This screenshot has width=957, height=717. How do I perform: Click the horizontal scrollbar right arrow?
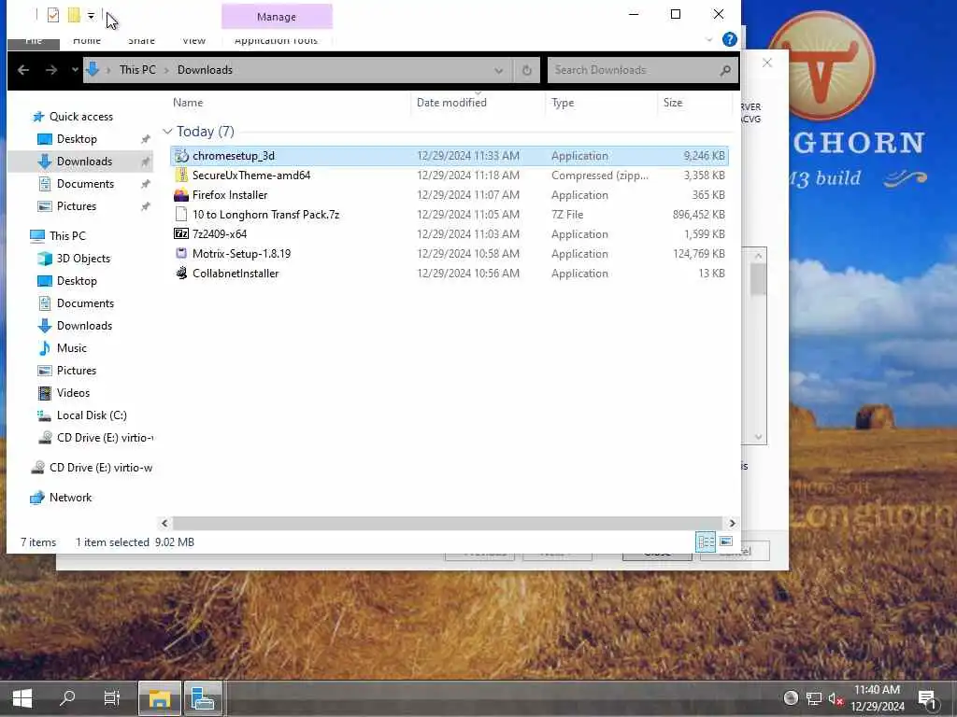(732, 523)
